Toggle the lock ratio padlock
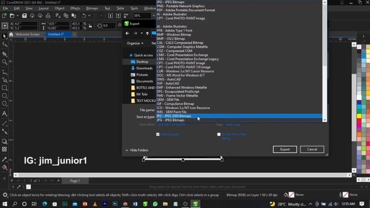 click(x=90, y=26)
